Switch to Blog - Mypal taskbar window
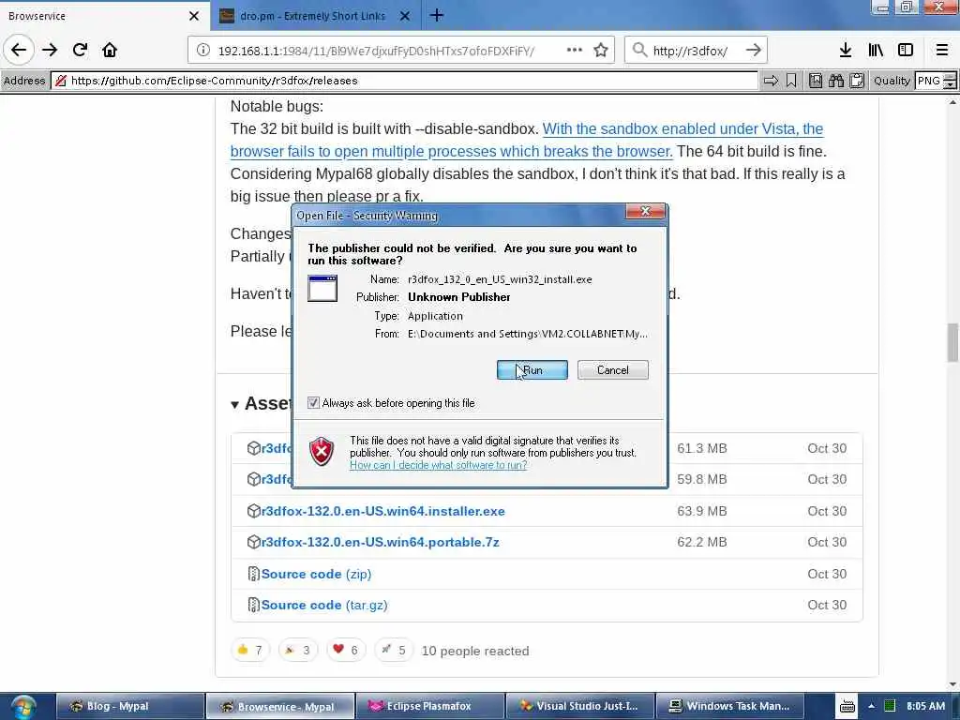 129,707
